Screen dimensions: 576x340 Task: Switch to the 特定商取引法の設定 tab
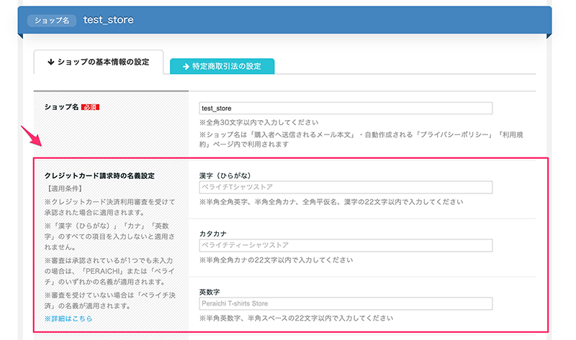222,67
